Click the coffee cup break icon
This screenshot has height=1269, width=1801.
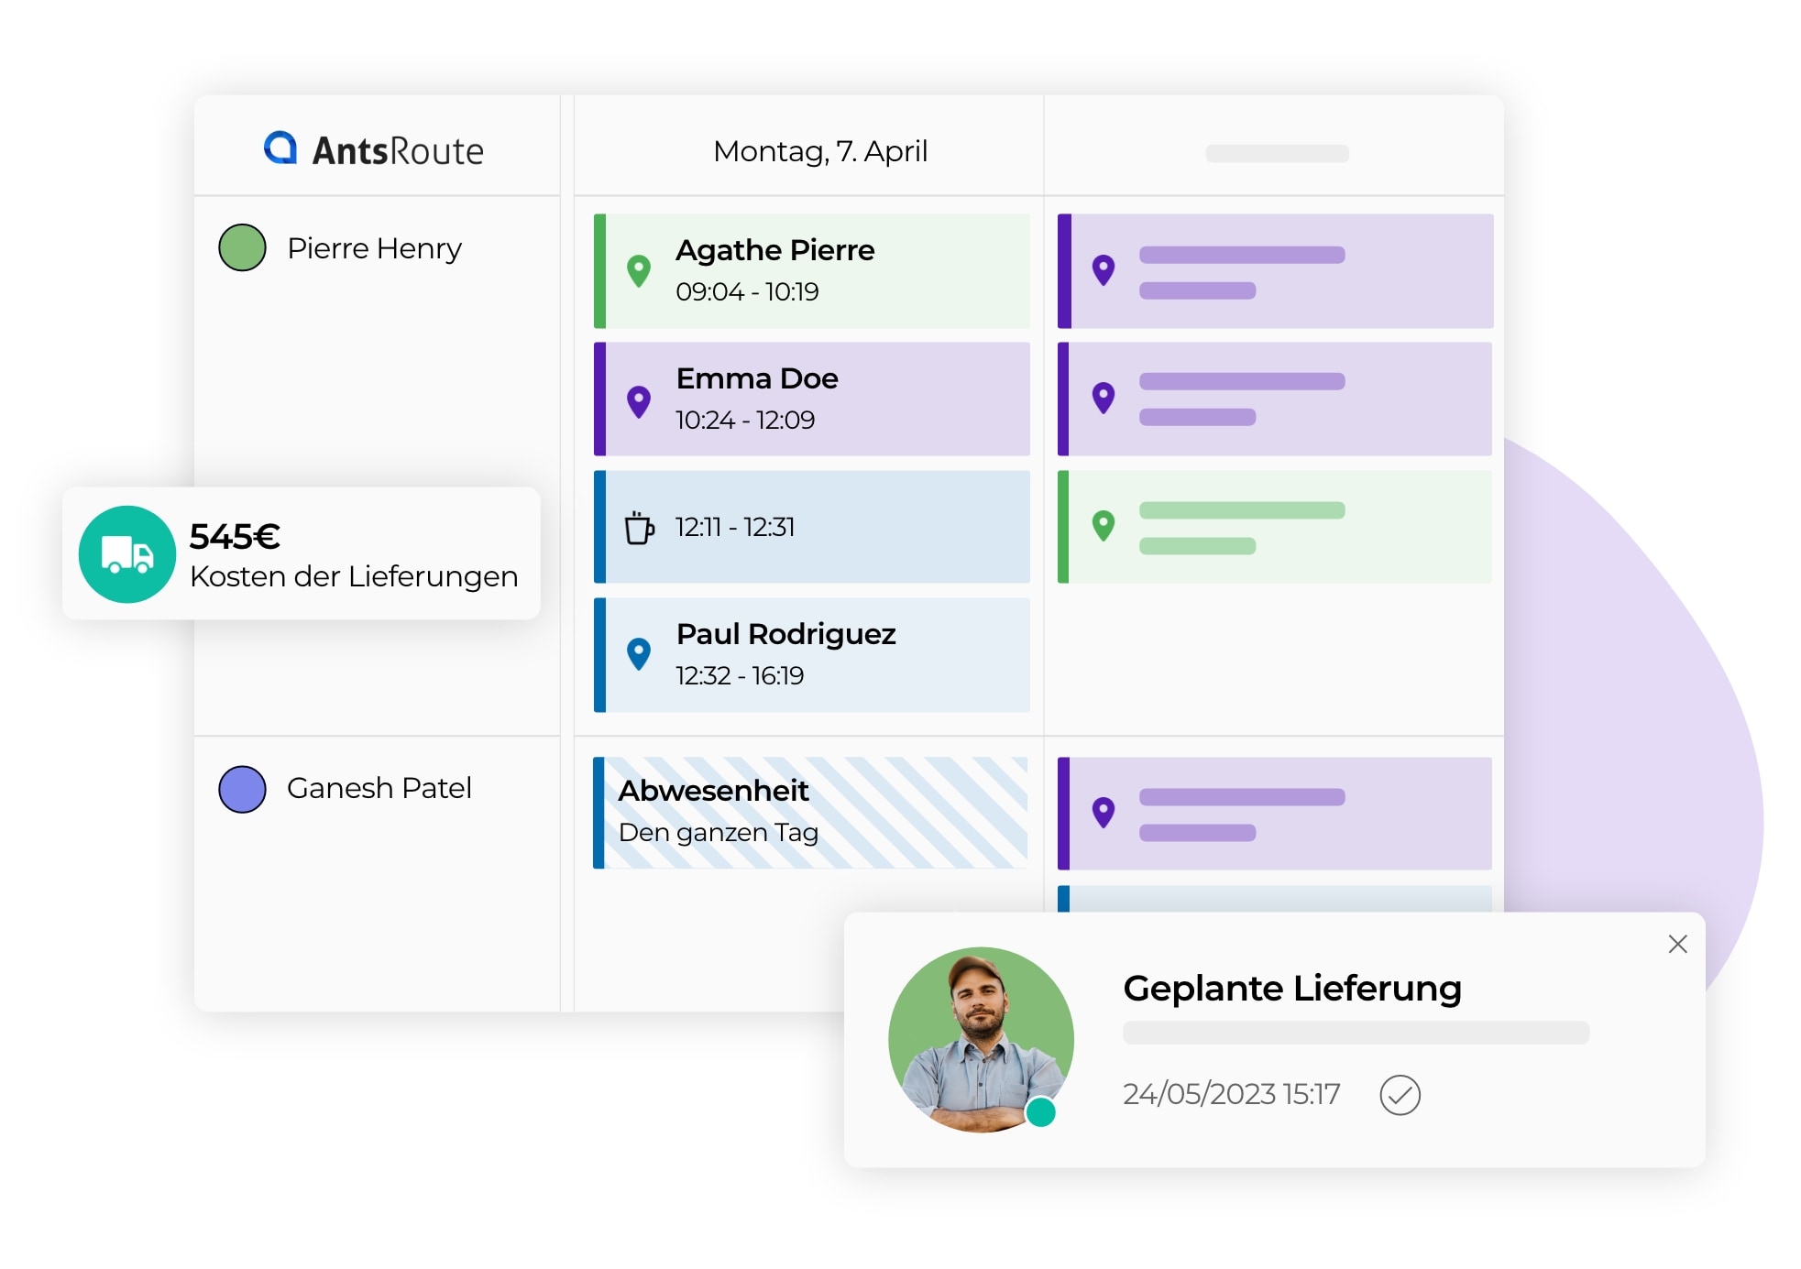pyautogui.click(x=639, y=528)
